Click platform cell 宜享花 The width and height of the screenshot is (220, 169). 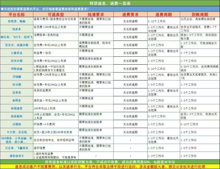[16, 93]
